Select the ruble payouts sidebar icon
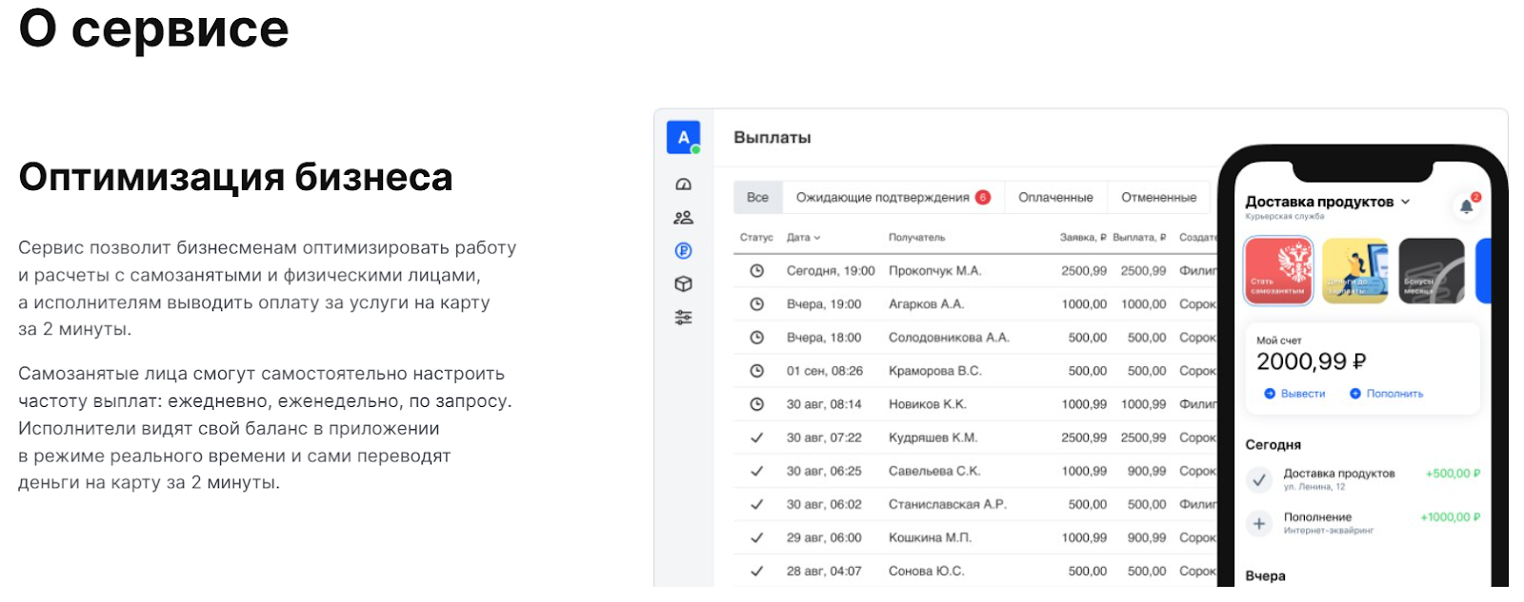 pyautogui.click(x=683, y=251)
